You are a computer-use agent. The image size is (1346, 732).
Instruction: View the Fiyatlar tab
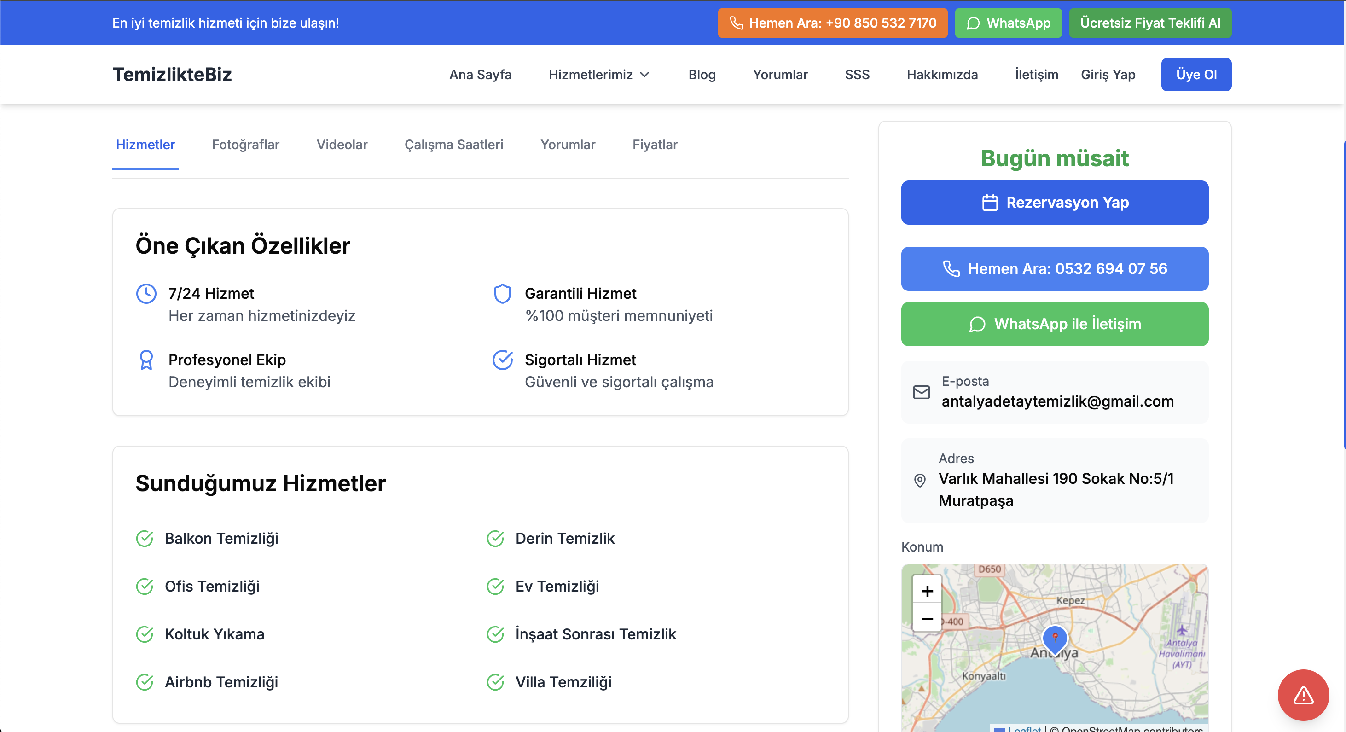click(655, 145)
